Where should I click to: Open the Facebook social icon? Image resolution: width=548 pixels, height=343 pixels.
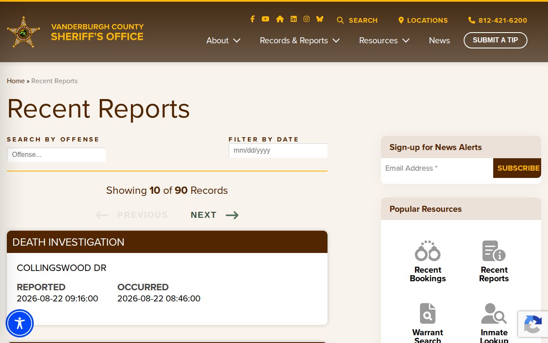[x=253, y=19]
